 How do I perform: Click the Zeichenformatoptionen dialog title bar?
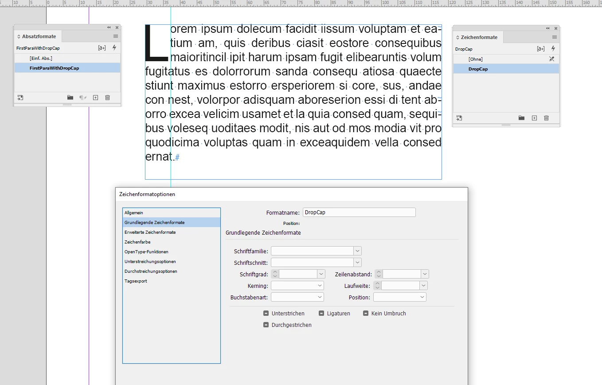tap(292, 194)
